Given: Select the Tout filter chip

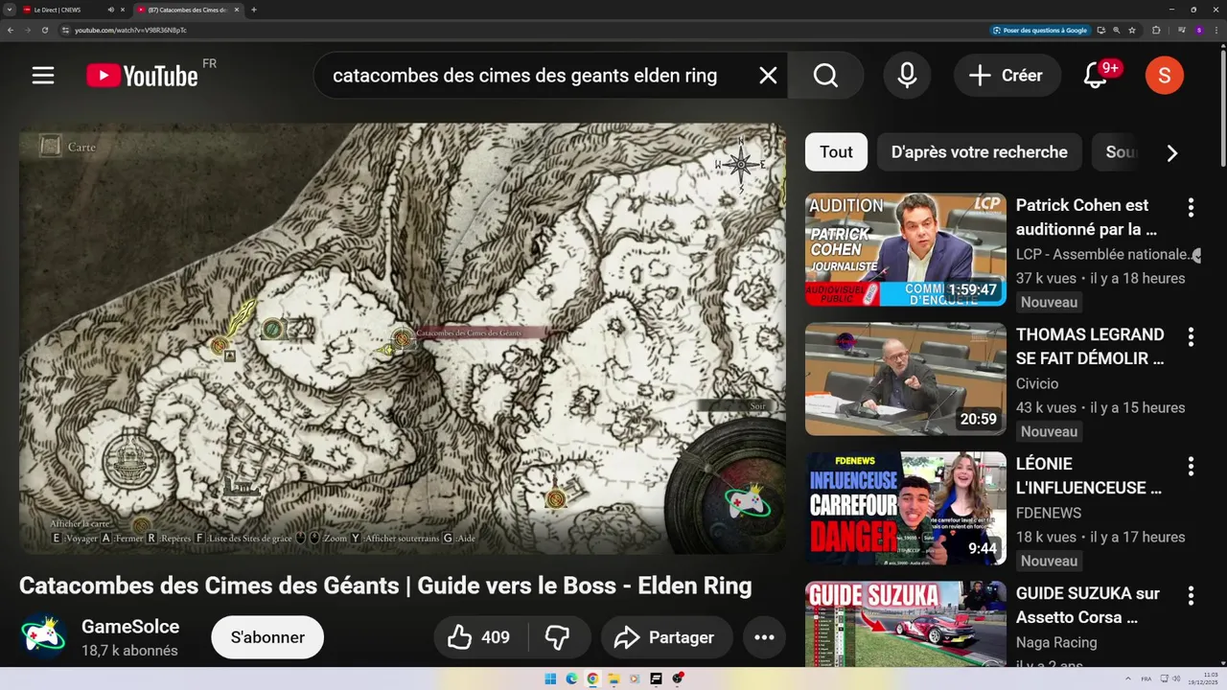Looking at the screenshot, I should 836,152.
